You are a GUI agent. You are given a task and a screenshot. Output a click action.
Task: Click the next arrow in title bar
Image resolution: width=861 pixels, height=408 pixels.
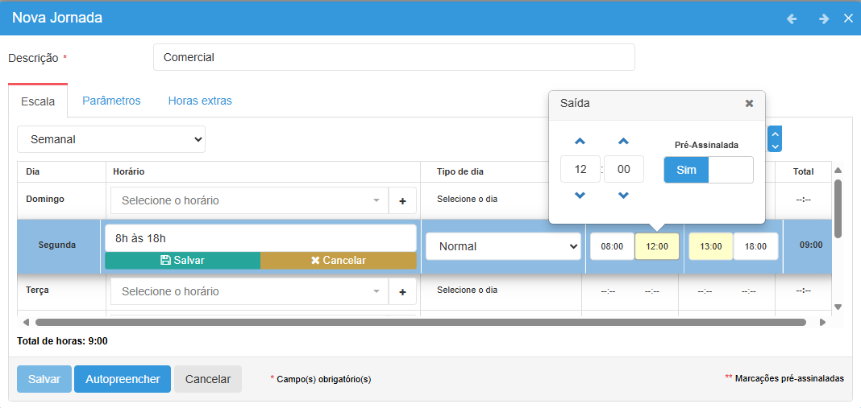point(823,19)
